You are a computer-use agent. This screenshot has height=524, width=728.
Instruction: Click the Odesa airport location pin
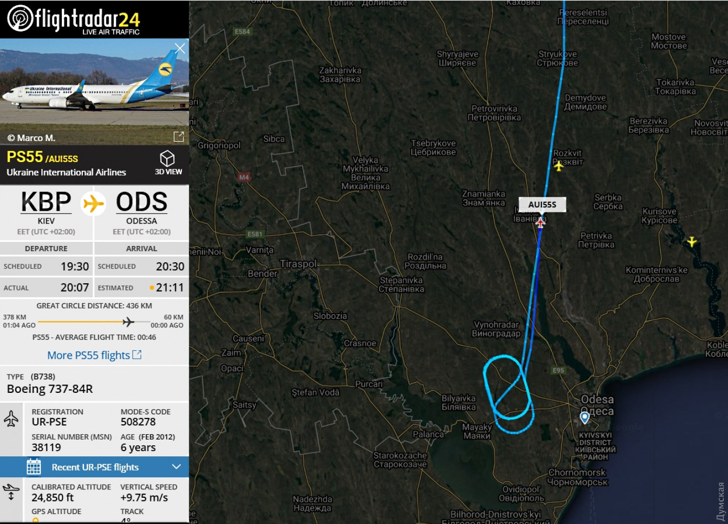click(585, 418)
